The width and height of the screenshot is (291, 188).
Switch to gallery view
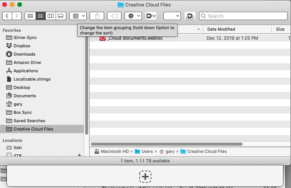[61, 16]
